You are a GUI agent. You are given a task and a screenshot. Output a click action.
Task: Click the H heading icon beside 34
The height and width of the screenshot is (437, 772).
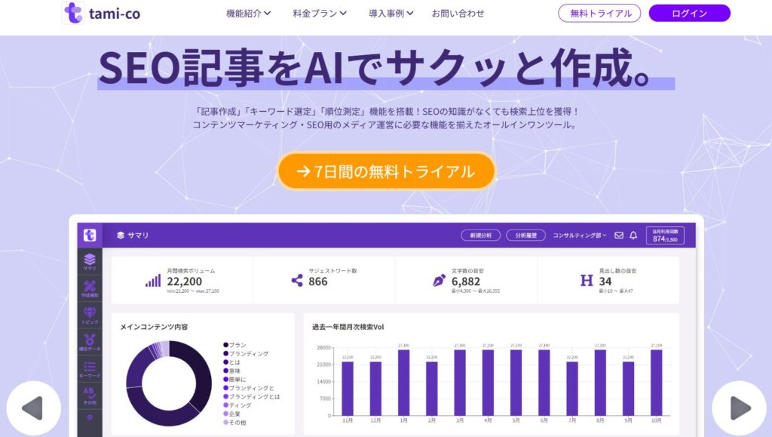point(587,281)
